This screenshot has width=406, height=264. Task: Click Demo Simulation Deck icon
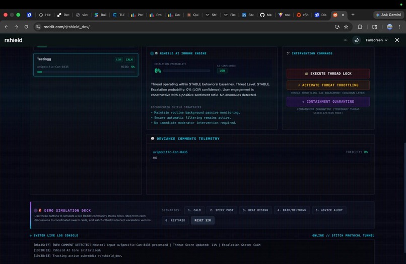pyautogui.click(x=40, y=211)
